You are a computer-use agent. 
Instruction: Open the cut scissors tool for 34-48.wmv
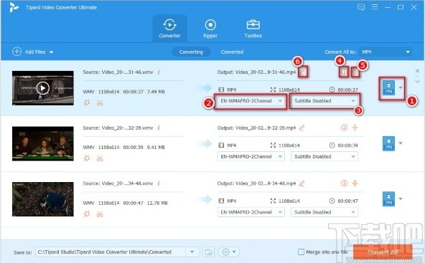pos(100,214)
